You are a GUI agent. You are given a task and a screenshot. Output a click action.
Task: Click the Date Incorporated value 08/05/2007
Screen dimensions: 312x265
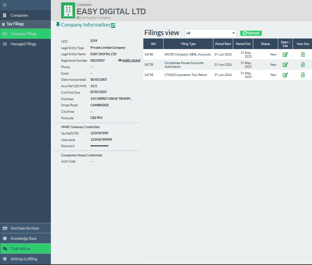coord(99,80)
